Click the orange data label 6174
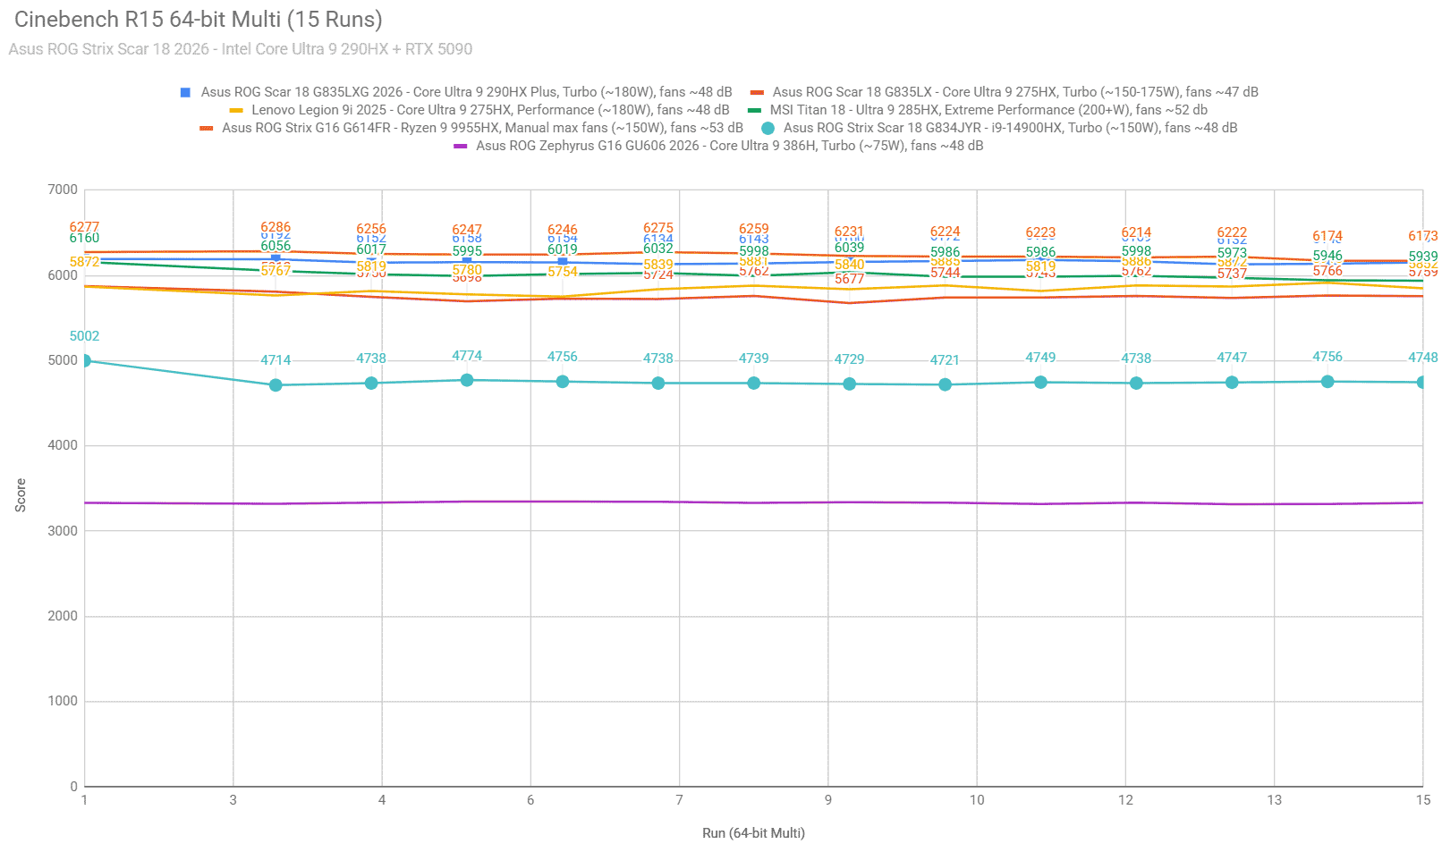Viewport: 1442px width, 852px height. coord(1327,236)
